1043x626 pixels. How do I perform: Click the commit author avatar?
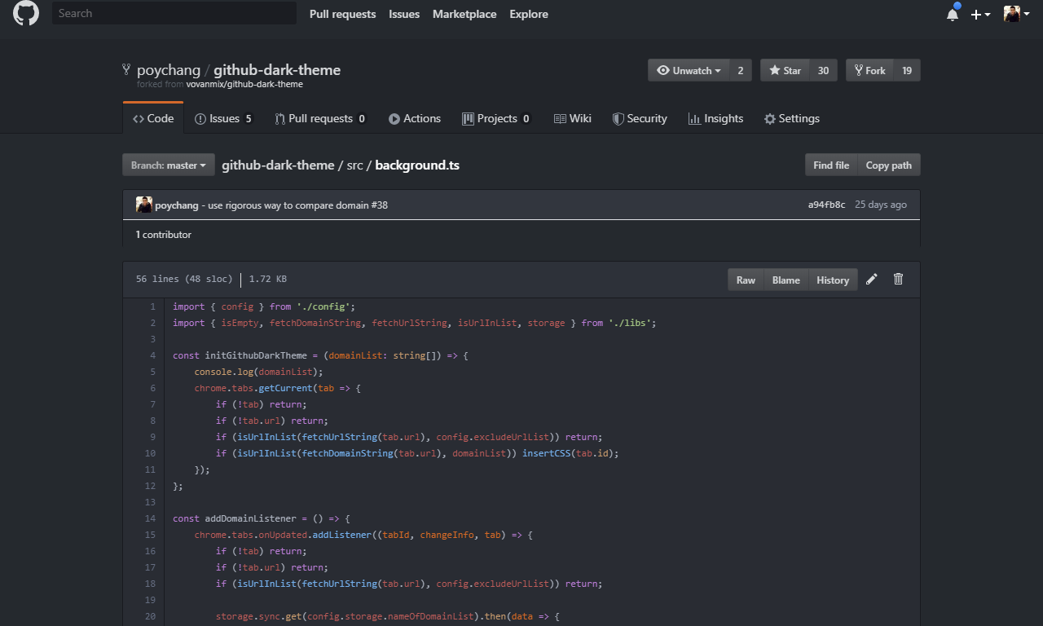[144, 205]
